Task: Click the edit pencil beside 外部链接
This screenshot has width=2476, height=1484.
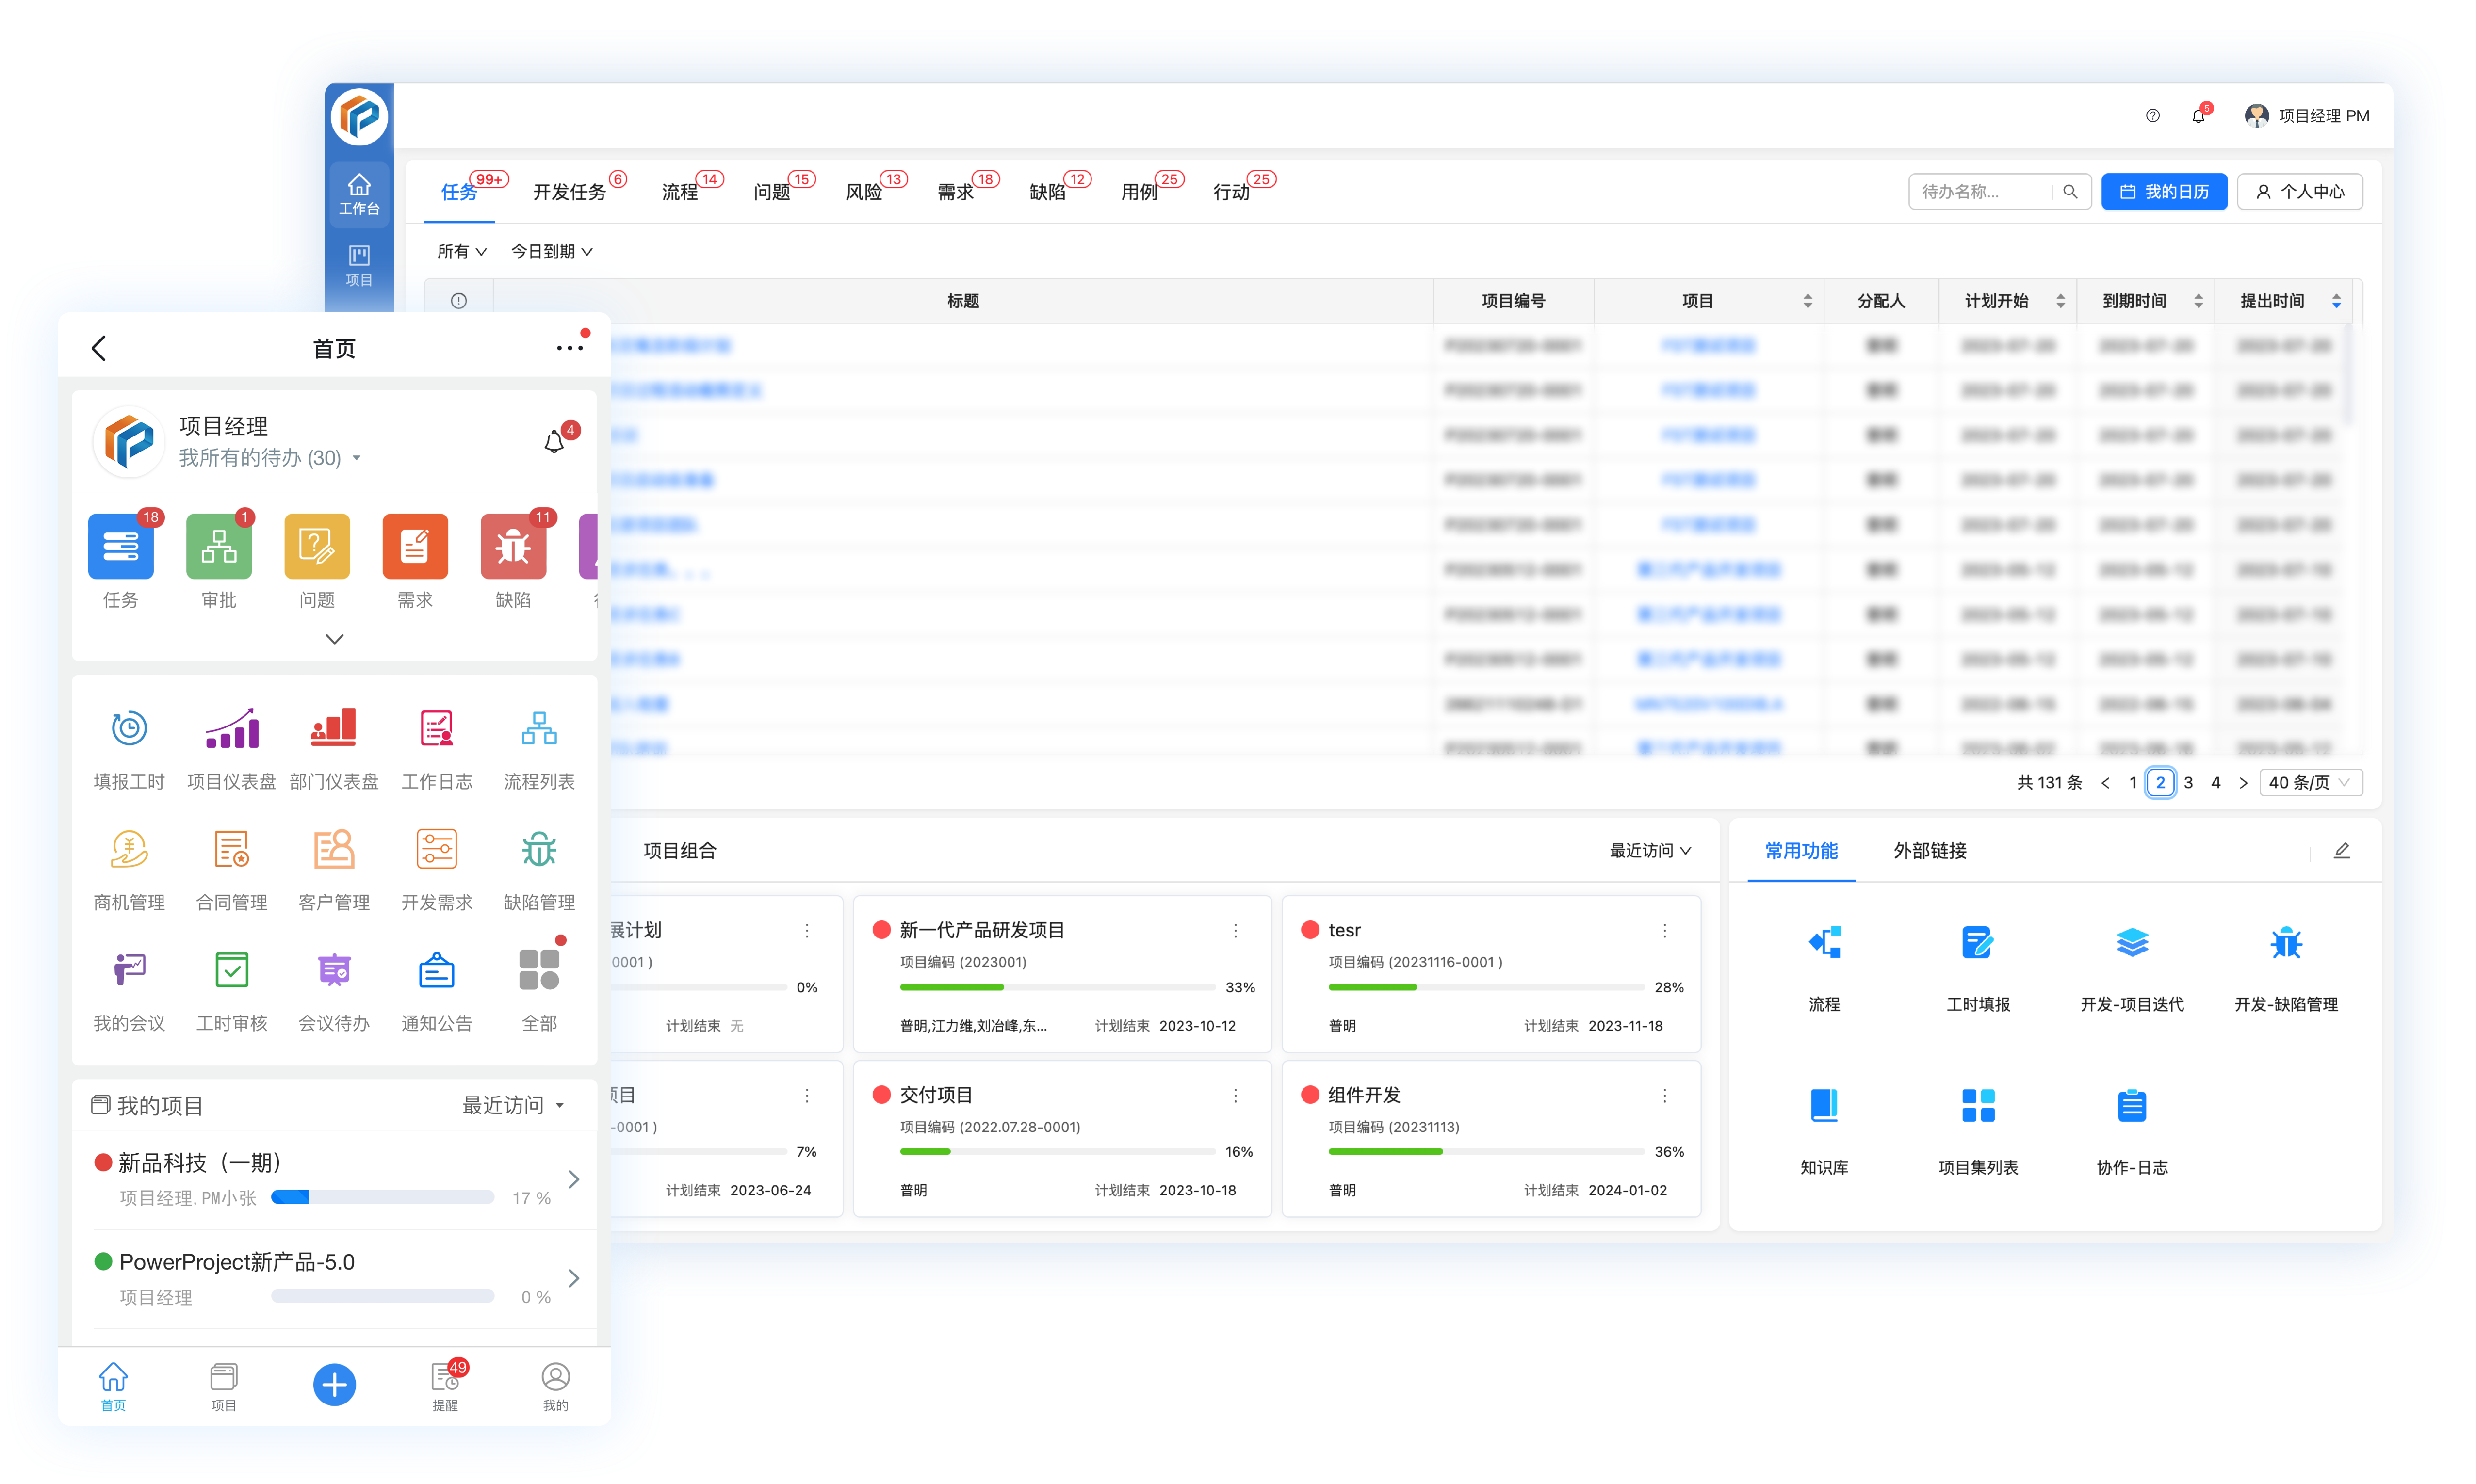Action: [x=2341, y=851]
